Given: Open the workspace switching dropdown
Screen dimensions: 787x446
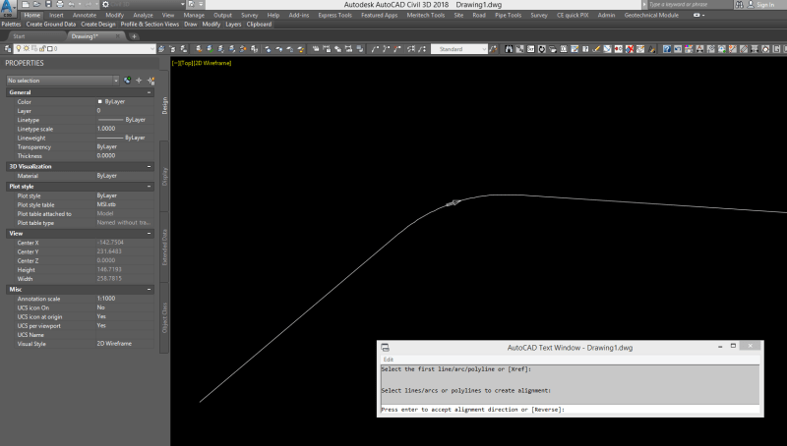Looking at the screenshot, I should 182,5.
